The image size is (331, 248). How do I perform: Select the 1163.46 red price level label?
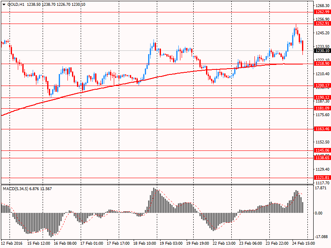[x=321, y=129]
